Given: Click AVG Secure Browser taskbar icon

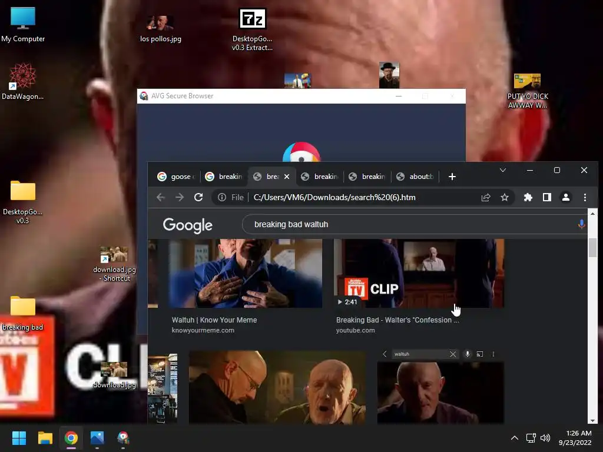Looking at the screenshot, I should [123, 438].
